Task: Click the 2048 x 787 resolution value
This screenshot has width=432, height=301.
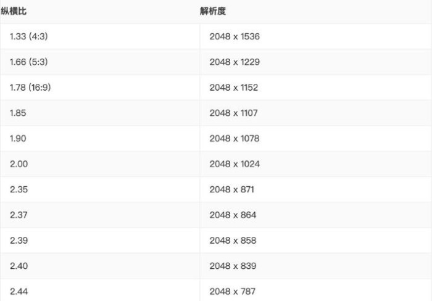Action: pos(232,291)
